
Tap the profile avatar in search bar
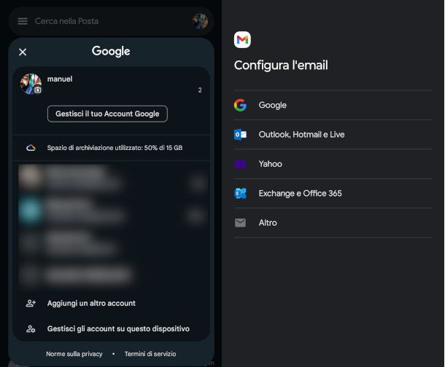(201, 21)
